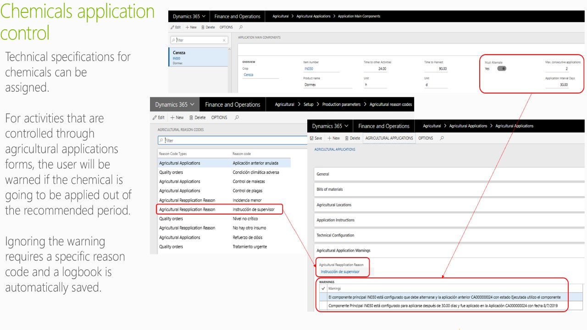Click the Filter box above the Cereza list
This screenshot has height=330, width=587.
(199, 40)
